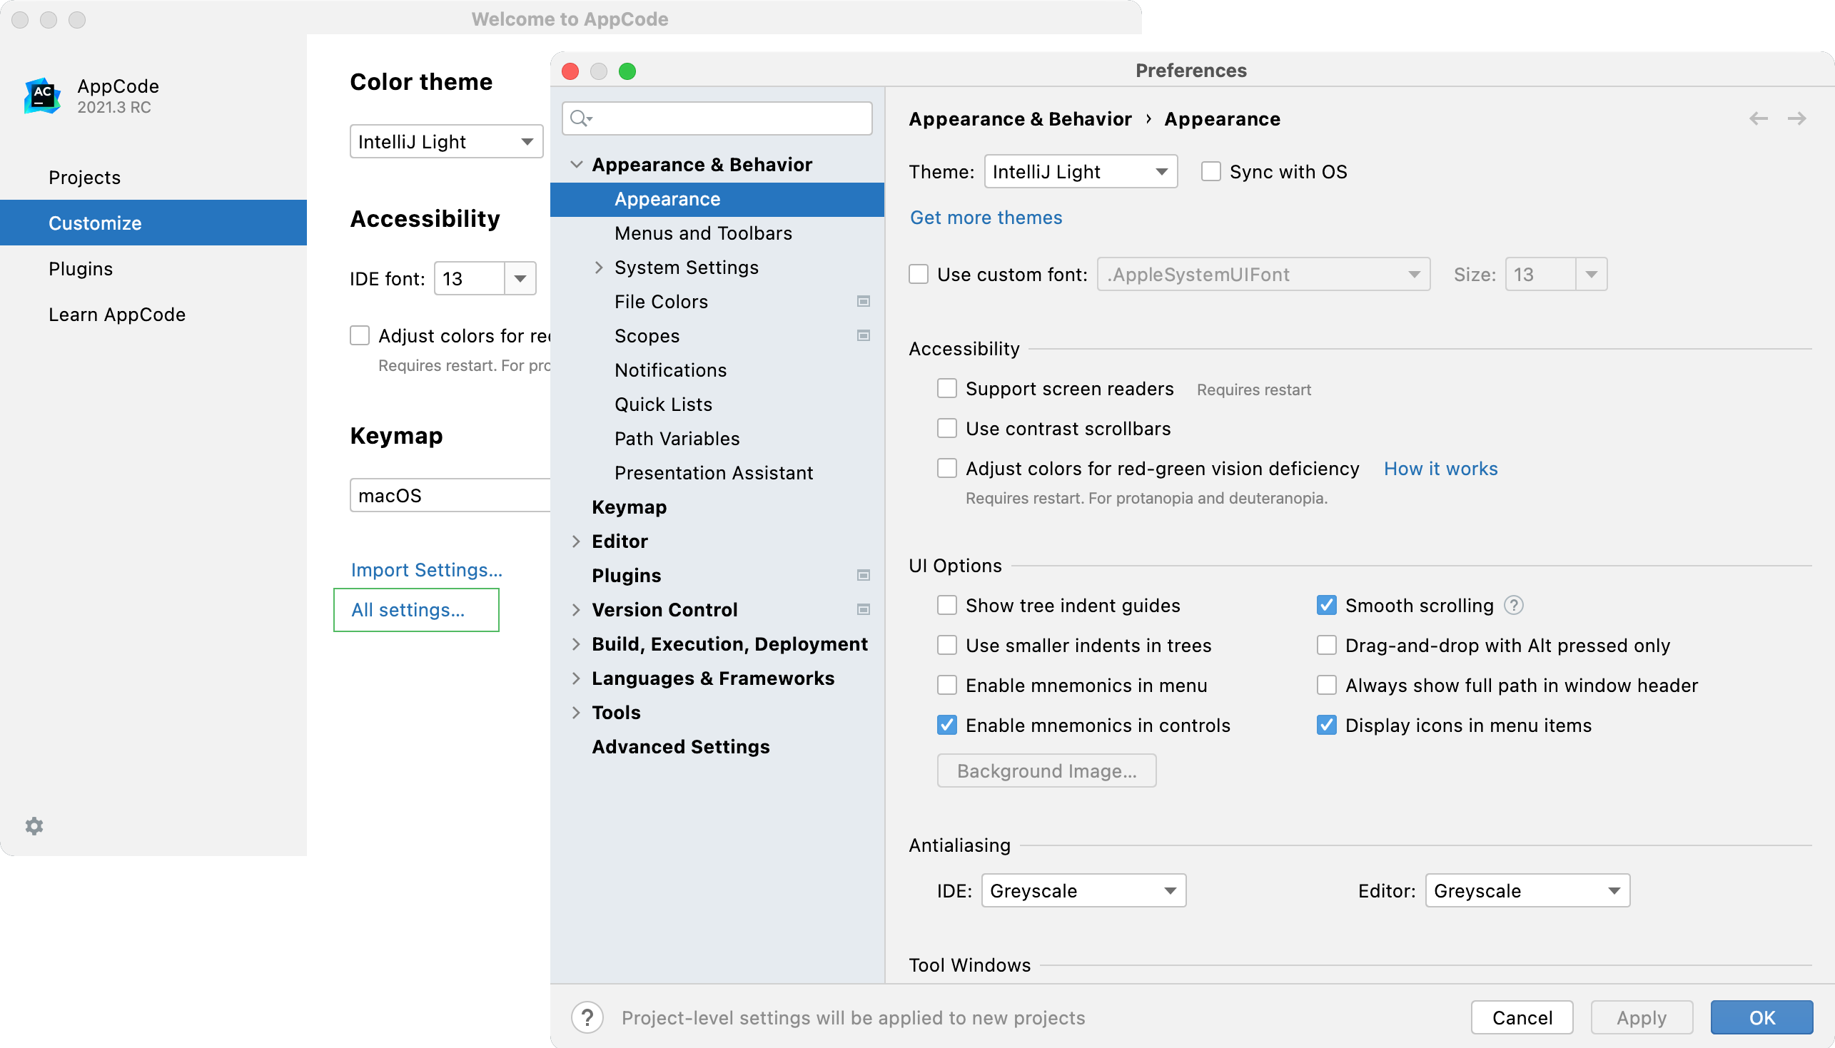Open How it works link
This screenshot has width=1835, height=1048.
tap(1440, 469)
